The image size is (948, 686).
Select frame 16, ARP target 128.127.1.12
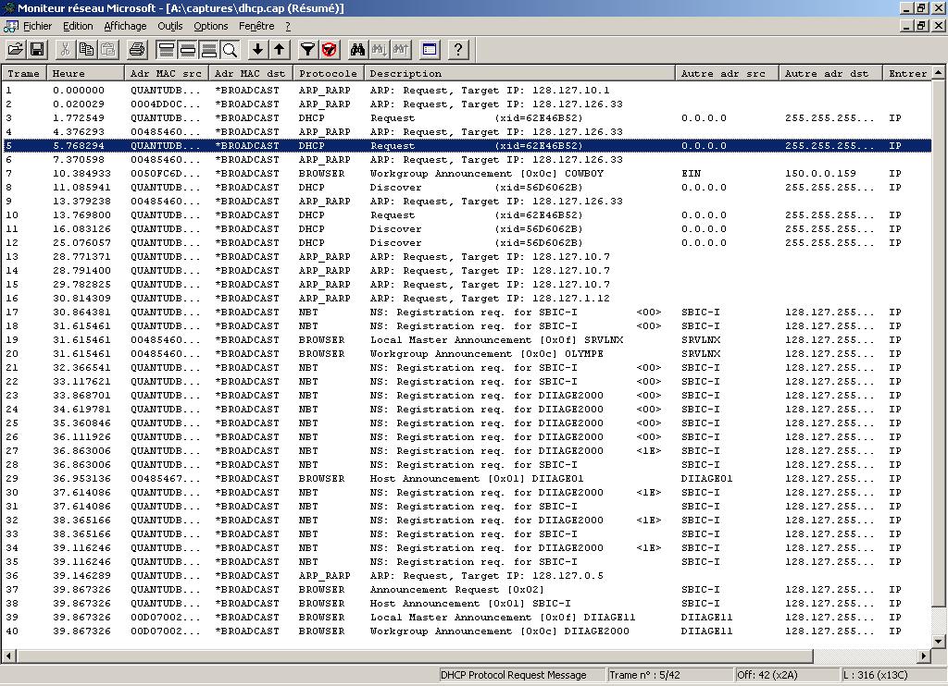467,299
